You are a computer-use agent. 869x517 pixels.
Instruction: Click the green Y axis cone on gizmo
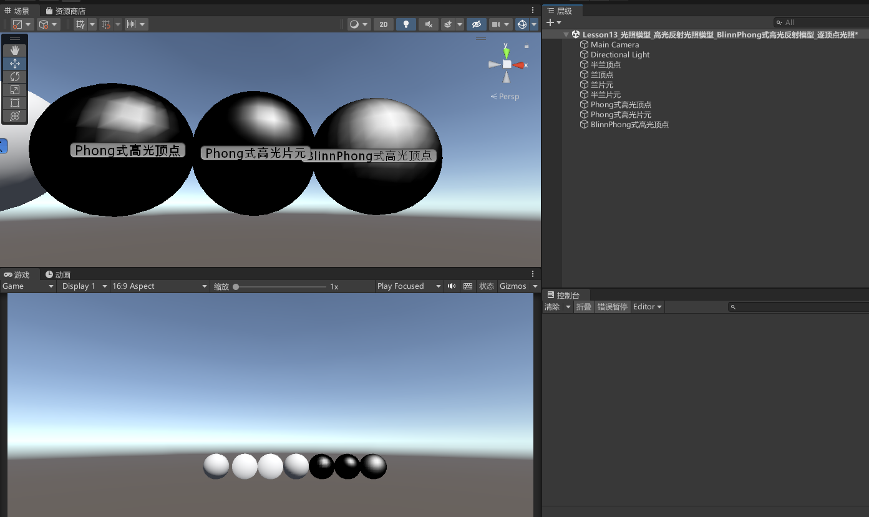tap(507, 52)
